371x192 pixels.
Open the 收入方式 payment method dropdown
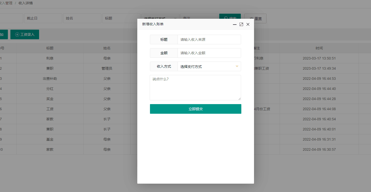tap(209, 66)
